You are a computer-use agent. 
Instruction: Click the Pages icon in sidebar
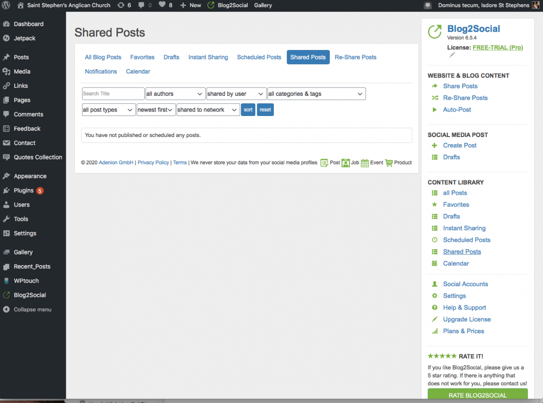[6, 100]
